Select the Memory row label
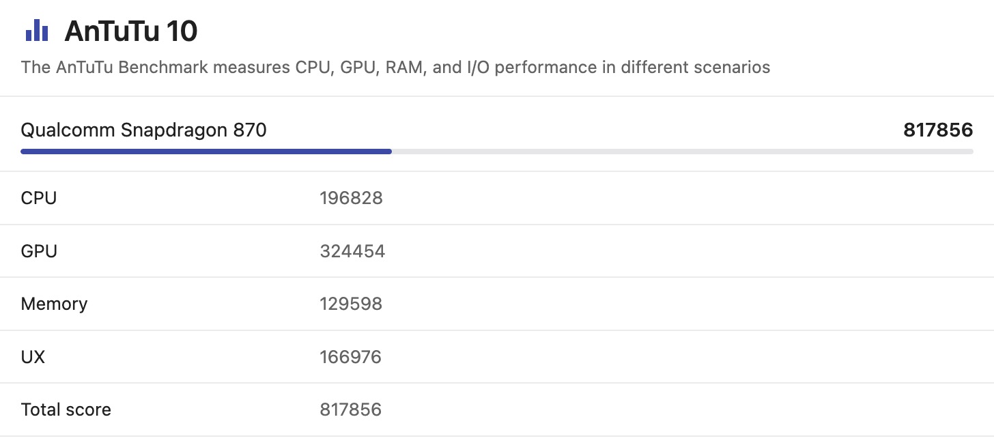The image size is (994, 445). [54, 304]
